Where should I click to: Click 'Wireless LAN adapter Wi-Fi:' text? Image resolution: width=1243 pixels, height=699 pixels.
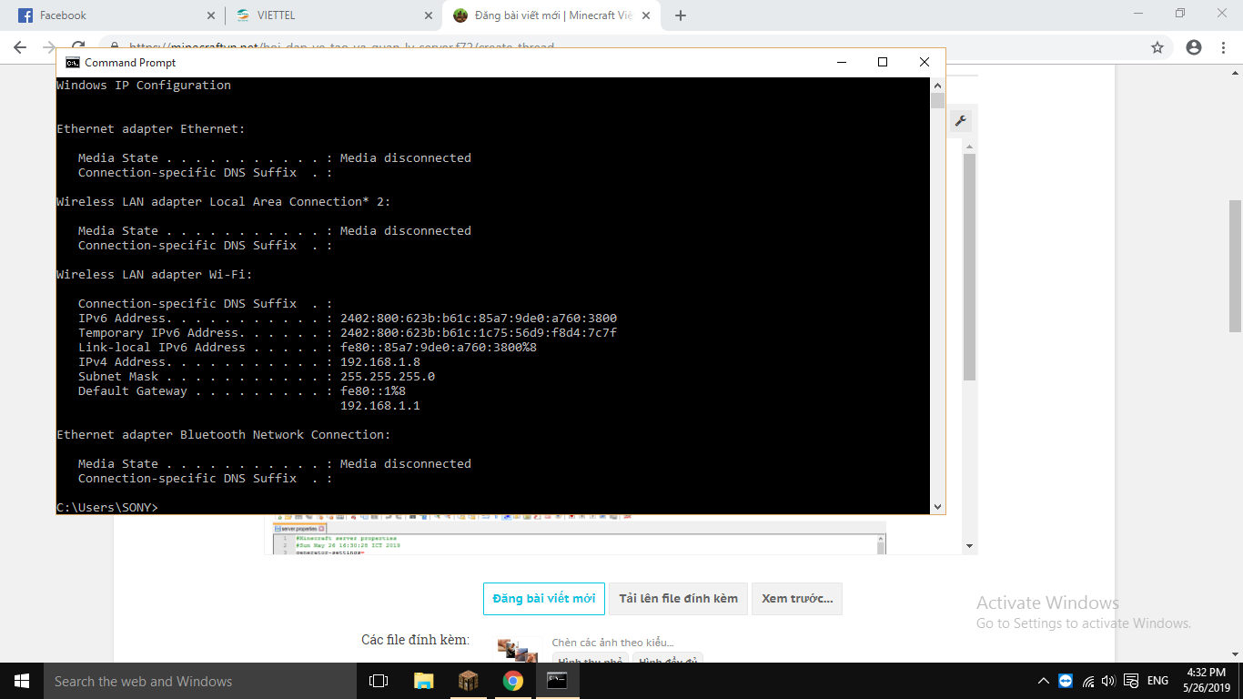click(x=155, y=275)
